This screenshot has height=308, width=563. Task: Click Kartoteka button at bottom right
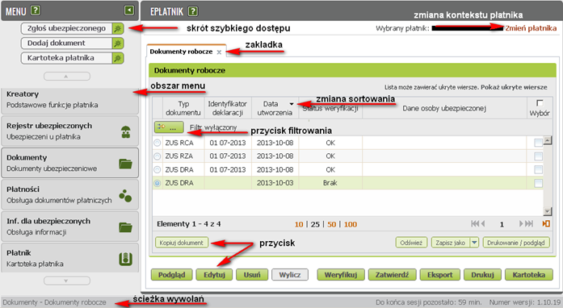point(529,275)
